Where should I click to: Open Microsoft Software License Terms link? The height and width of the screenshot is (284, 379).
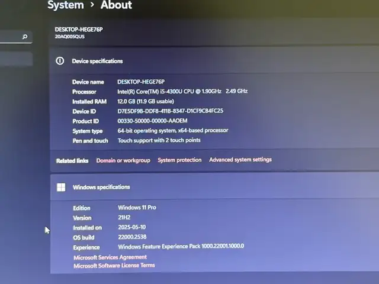114,266
